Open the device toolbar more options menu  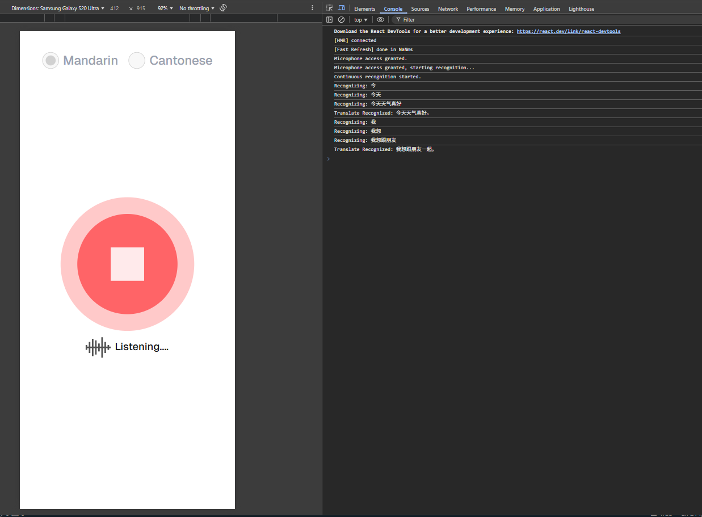coord(312,8)
